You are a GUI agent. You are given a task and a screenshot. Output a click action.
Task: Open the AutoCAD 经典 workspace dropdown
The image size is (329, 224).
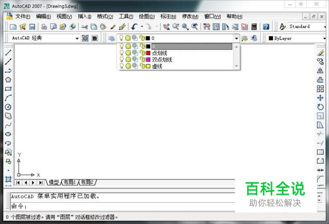77,38
